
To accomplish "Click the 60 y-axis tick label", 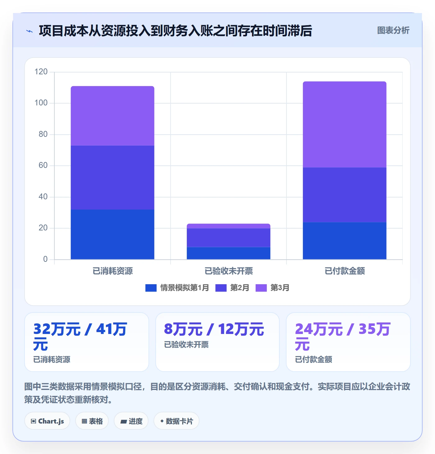I will pyautogui.click(x=43, y=165).
